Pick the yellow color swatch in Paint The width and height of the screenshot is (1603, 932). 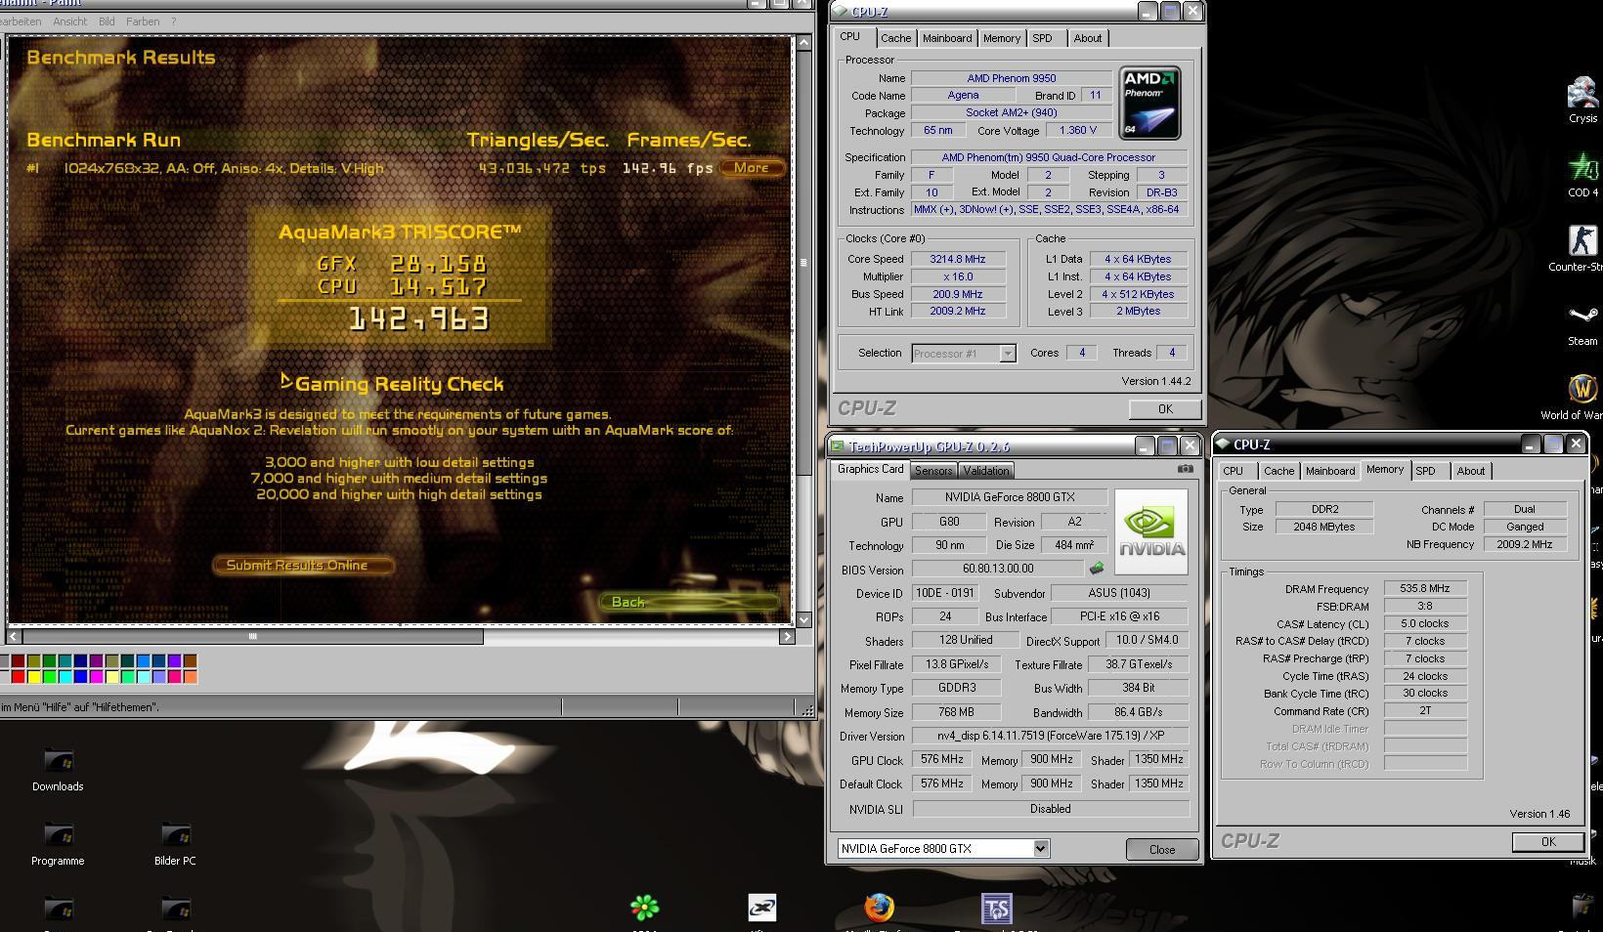coord(33,676)
